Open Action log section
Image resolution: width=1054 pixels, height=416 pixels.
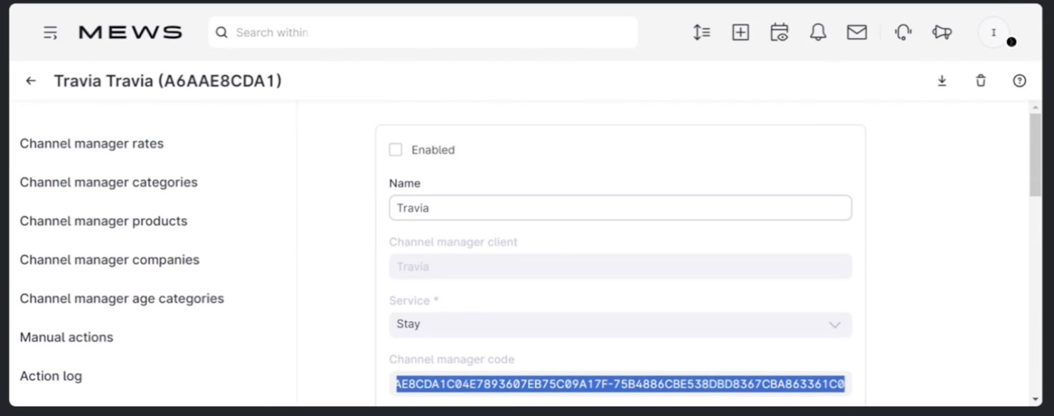pyautogui.click(x=51, y=376)
